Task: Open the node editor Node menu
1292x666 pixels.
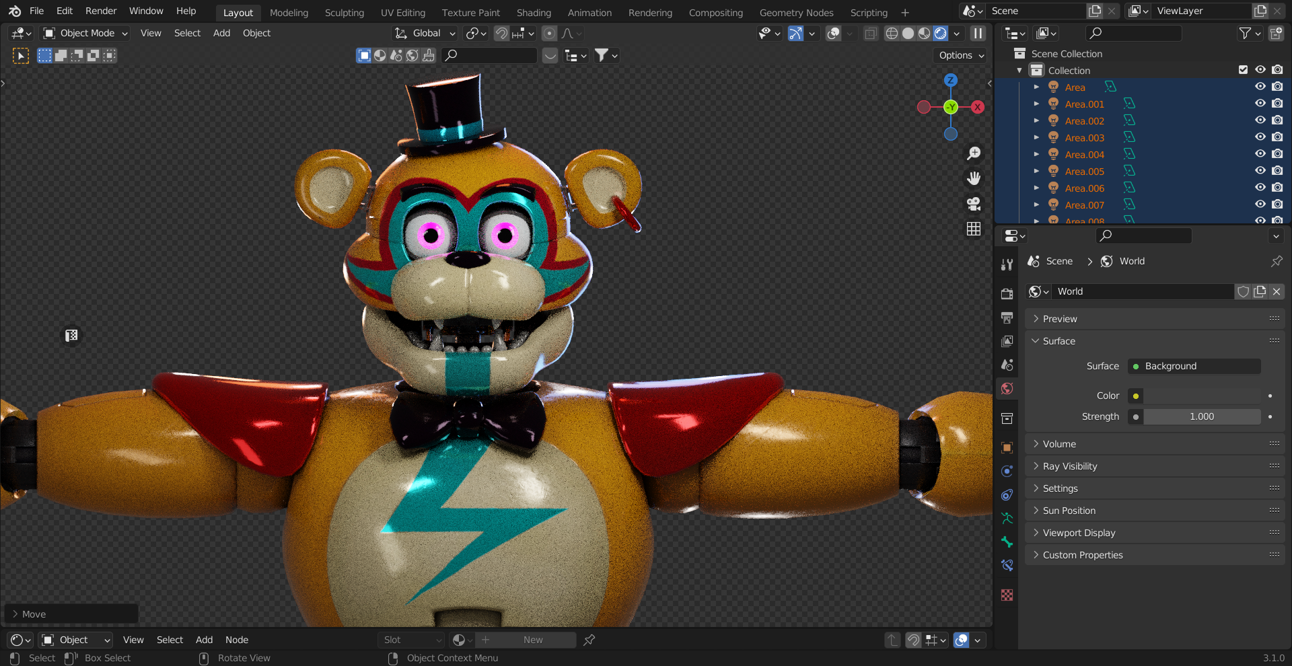Action: (237, 640)
